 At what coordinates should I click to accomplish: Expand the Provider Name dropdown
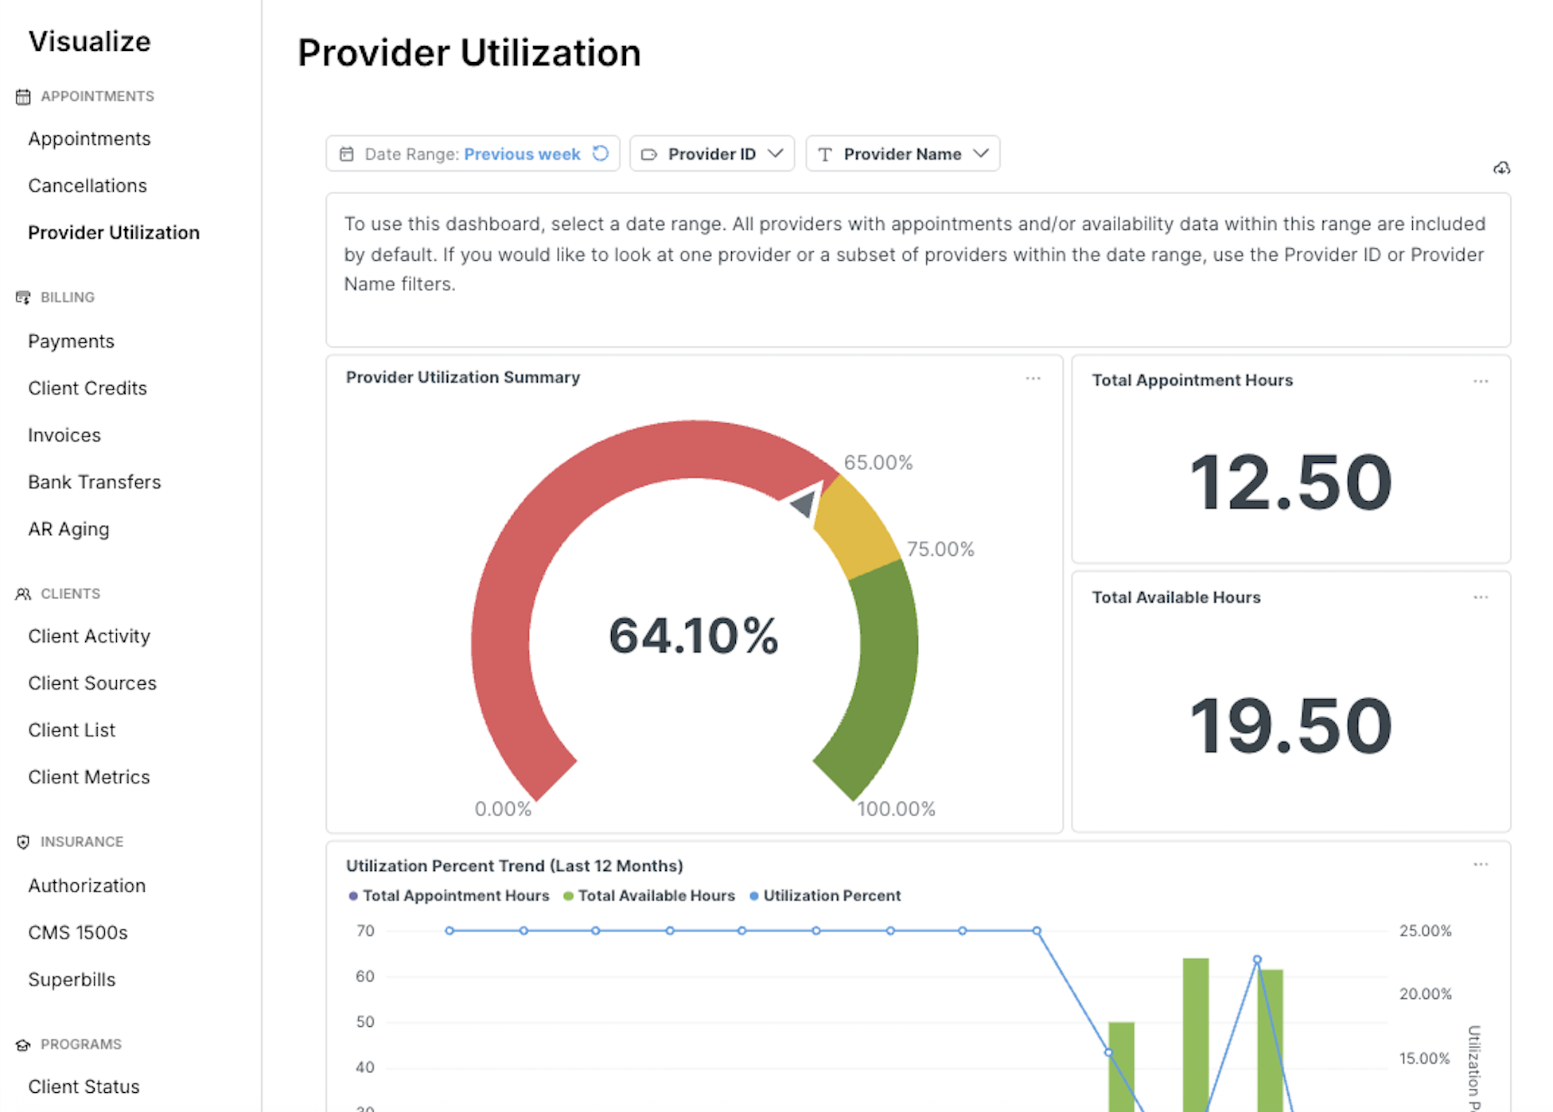pos(902,154)
